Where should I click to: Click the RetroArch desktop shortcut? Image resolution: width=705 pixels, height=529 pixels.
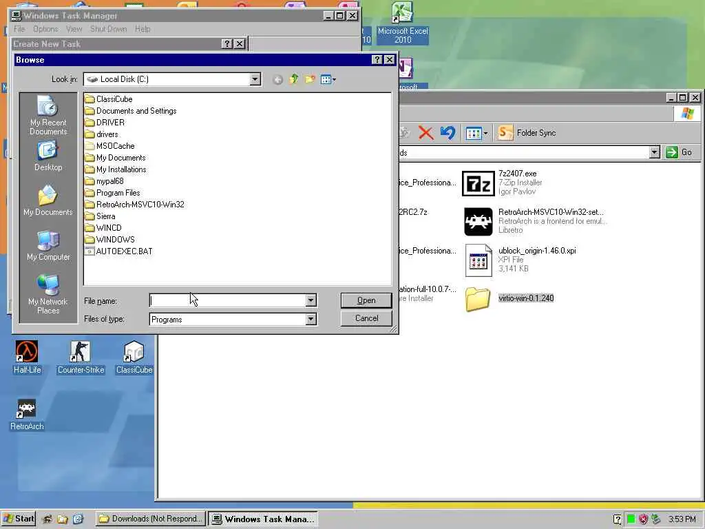point(27,415)
